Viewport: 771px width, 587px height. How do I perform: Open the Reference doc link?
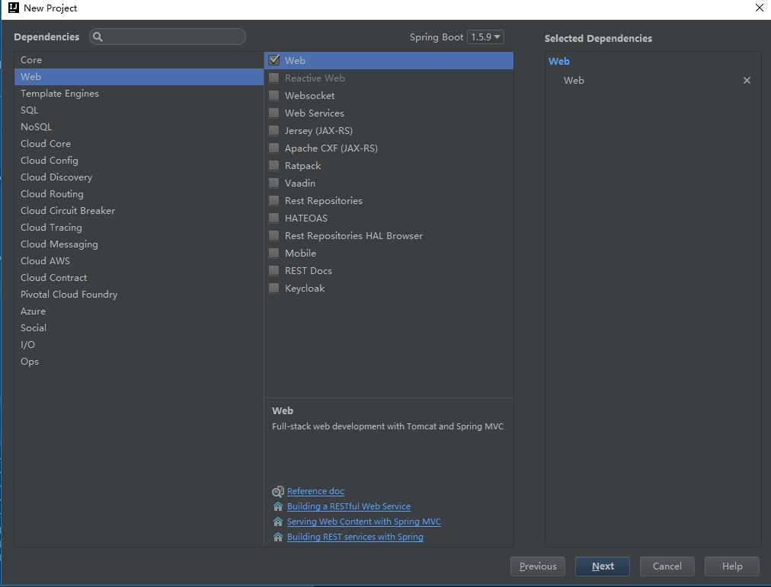pos(315,491)
